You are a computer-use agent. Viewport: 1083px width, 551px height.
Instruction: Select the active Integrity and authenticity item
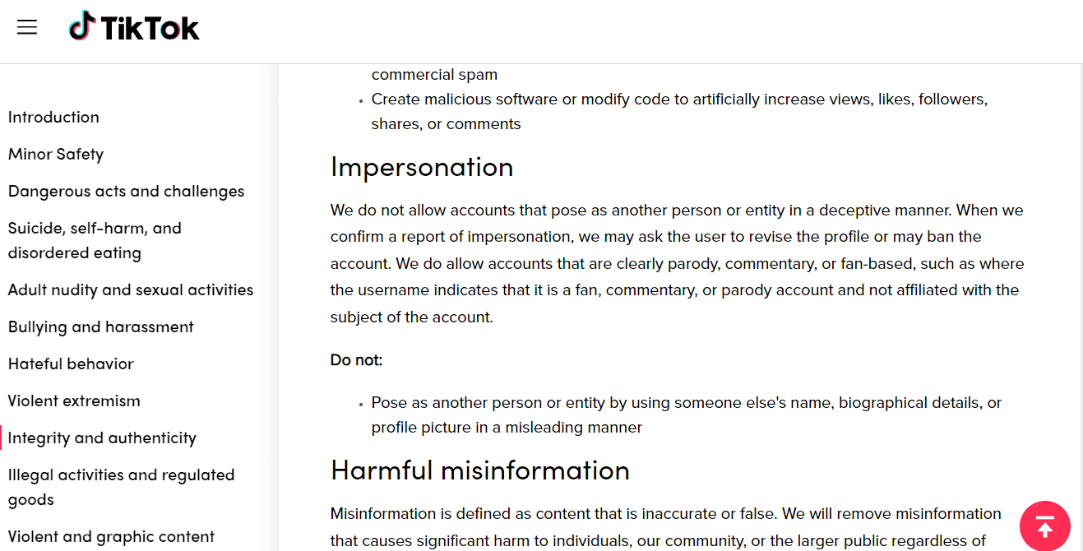point(102,438)
